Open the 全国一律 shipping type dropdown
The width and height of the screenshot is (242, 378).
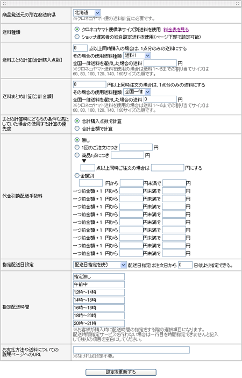[137, 92]
